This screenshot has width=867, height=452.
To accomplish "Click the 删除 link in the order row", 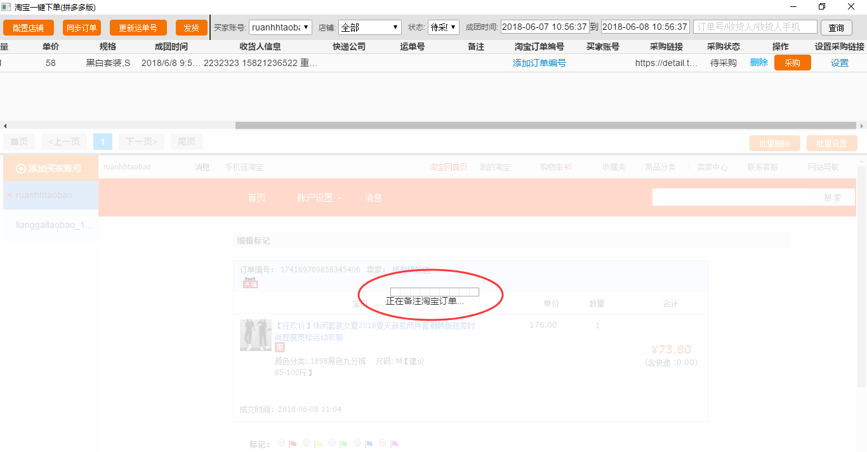I will [759, 62].
